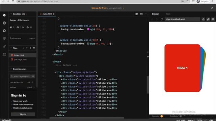
Task: Click the dark green rgb color swatch in code
Action: click(88, 43)
